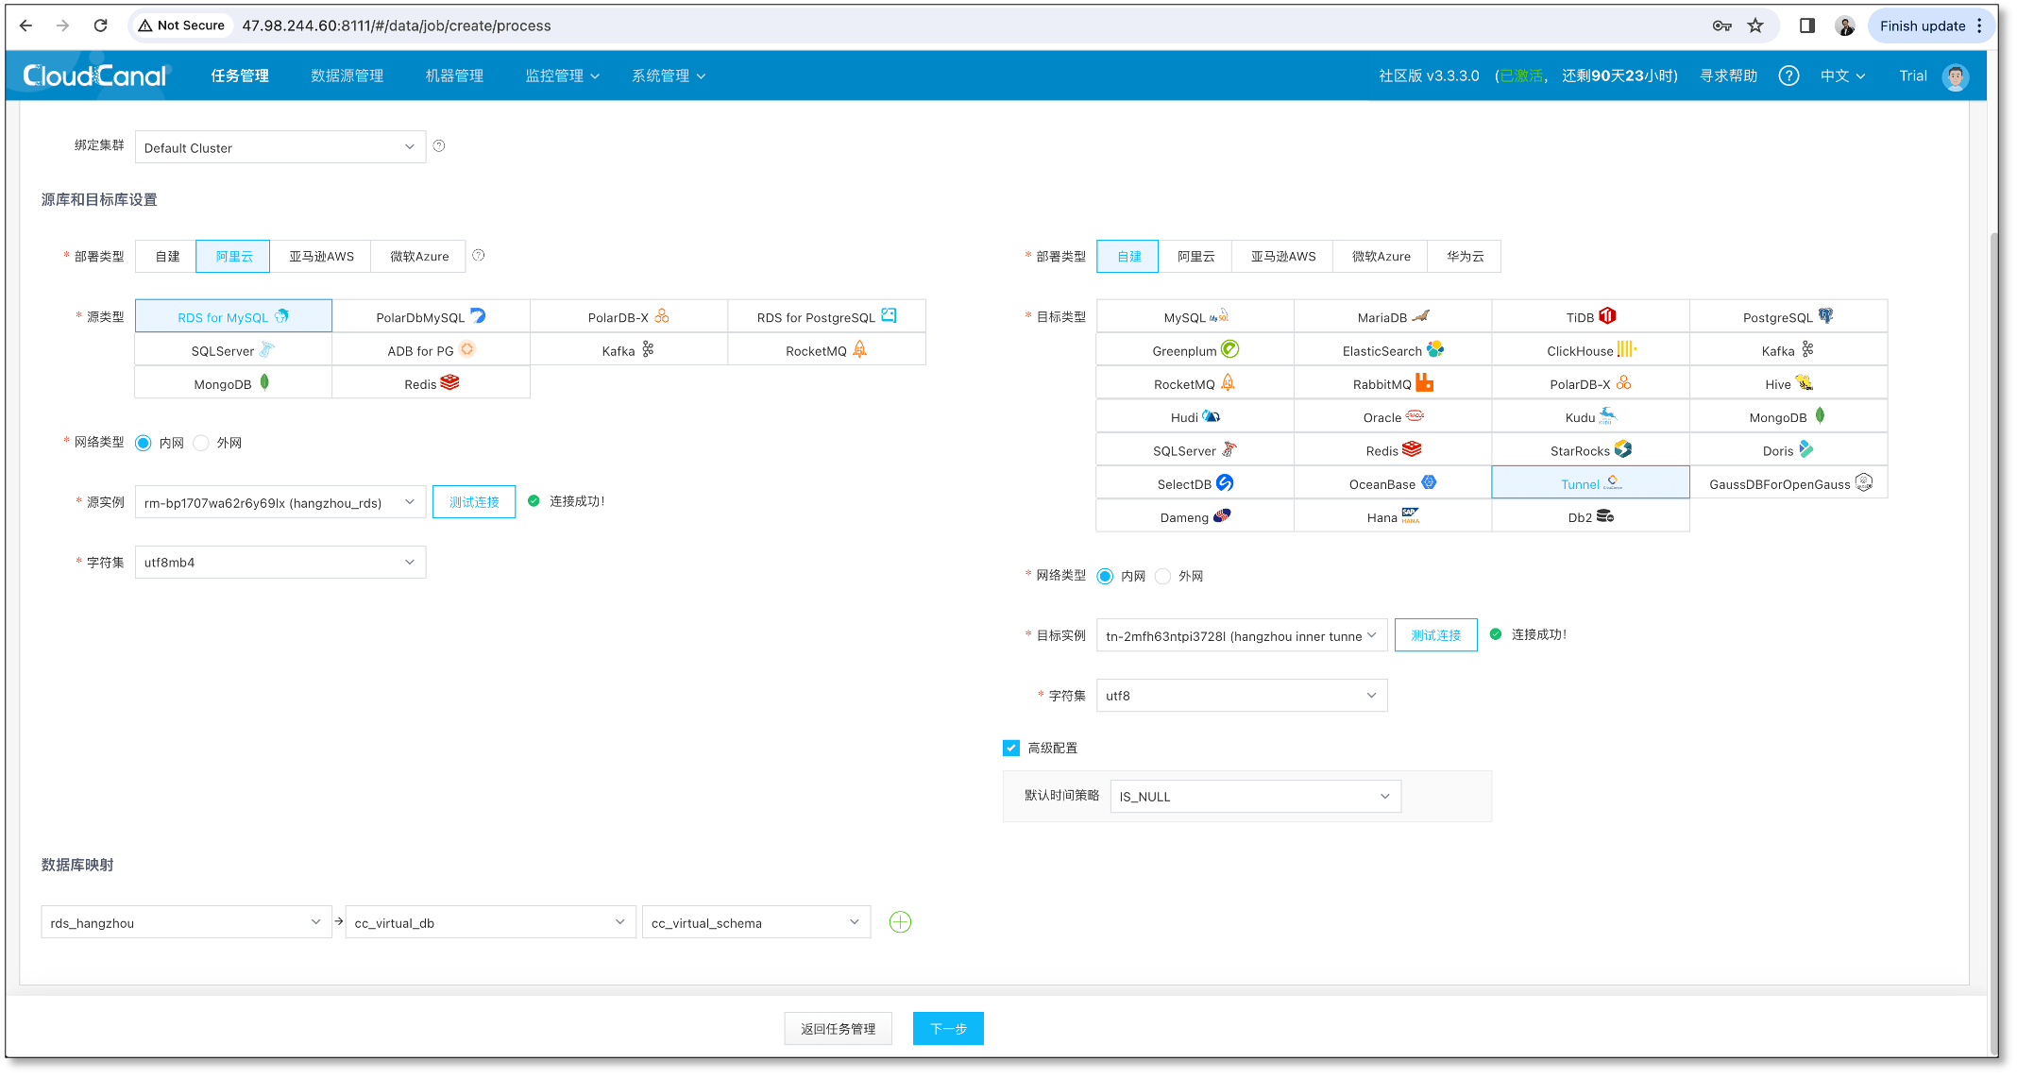Click source instance 测试连接 button

pos(474,502)
